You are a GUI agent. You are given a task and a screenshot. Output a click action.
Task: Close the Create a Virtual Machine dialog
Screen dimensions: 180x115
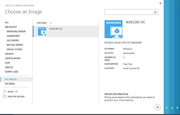coord(160,3)
